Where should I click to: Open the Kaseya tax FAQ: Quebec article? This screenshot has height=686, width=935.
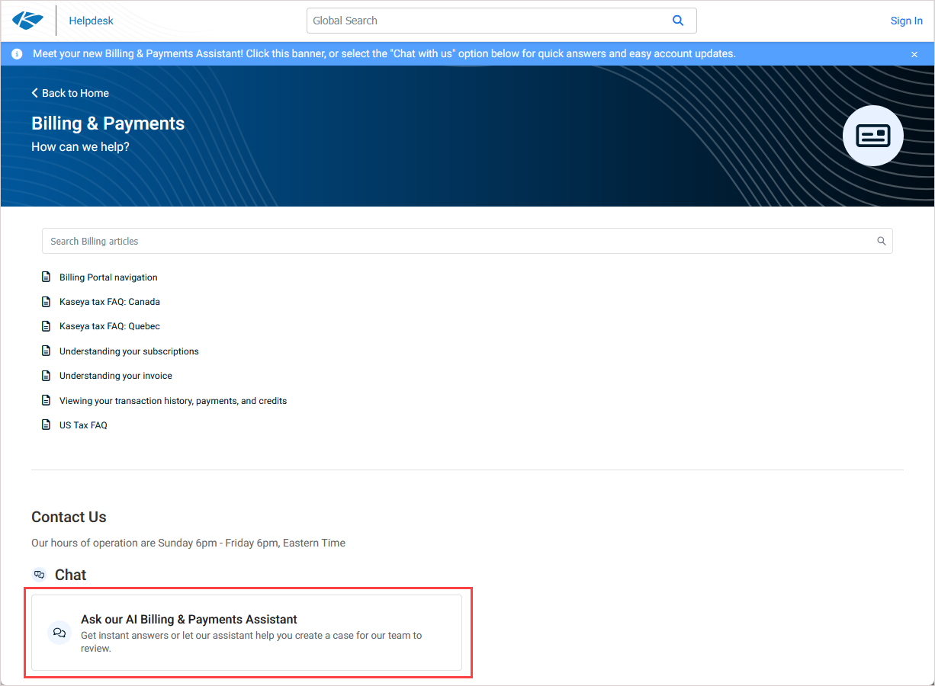click(110, 326)
